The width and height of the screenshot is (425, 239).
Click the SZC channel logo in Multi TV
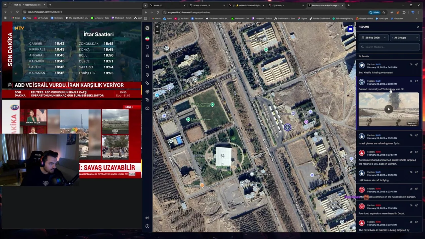pos(15,107)
